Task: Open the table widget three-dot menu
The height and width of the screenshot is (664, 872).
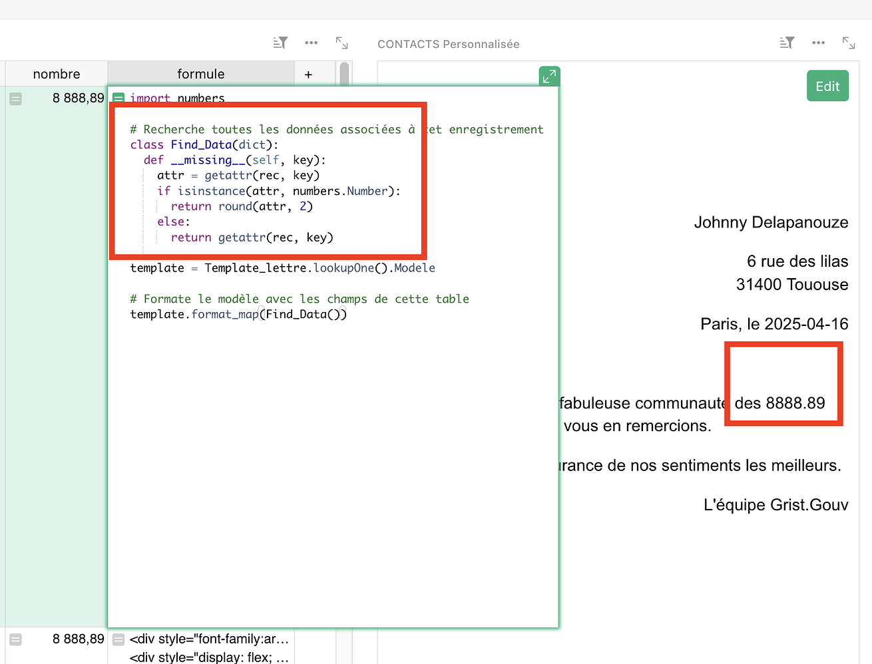Action: 311,43
